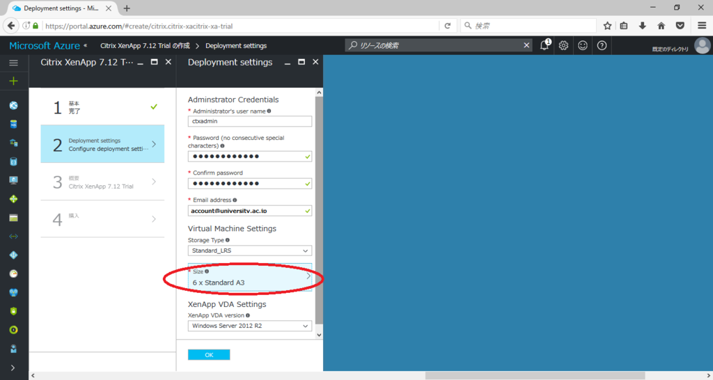Select step 3 Citrix XenApp 7.12 Trial summary
Screen dimensions: 713x380
click(102, 182)
